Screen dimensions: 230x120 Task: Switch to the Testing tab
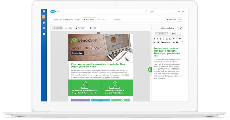coord(103,20)
